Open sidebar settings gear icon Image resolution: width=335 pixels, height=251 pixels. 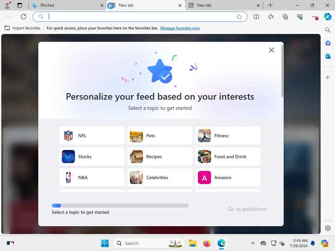point(328,228)
